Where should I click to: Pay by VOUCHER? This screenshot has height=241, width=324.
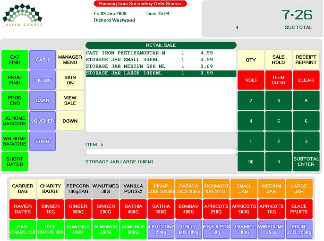(42, 121)
